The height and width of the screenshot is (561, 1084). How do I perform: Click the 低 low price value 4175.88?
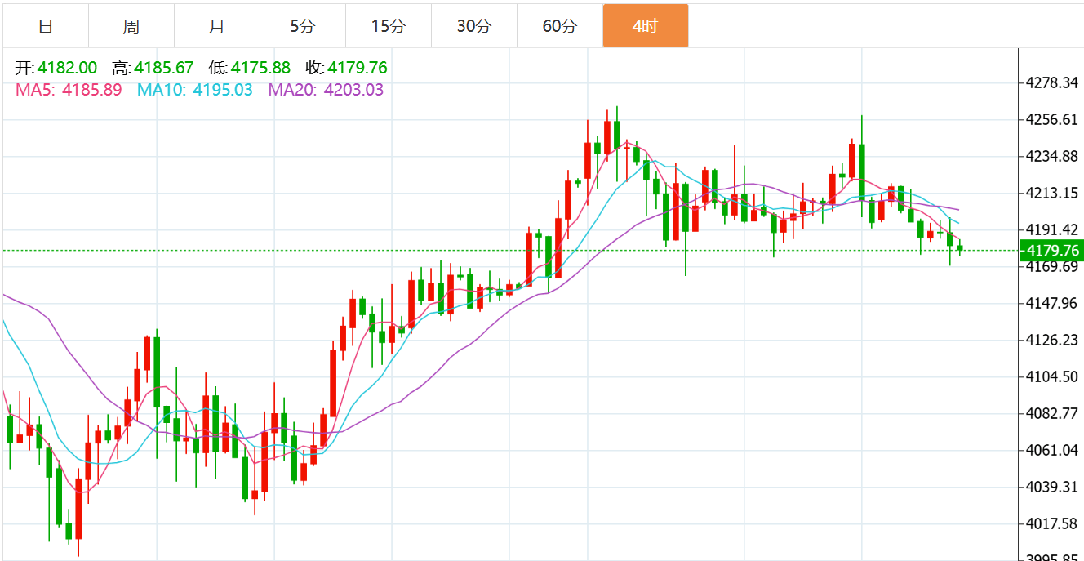point(260,68)
